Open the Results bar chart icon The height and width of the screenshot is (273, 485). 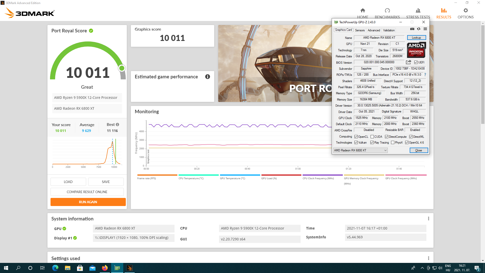(x=444, y=10)
